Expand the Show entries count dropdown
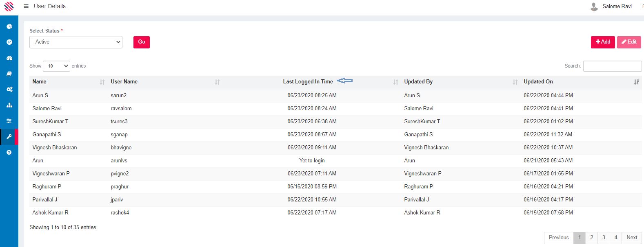Image resolution: width=644 pixels, height=247 pixels. tap(56, 66)
